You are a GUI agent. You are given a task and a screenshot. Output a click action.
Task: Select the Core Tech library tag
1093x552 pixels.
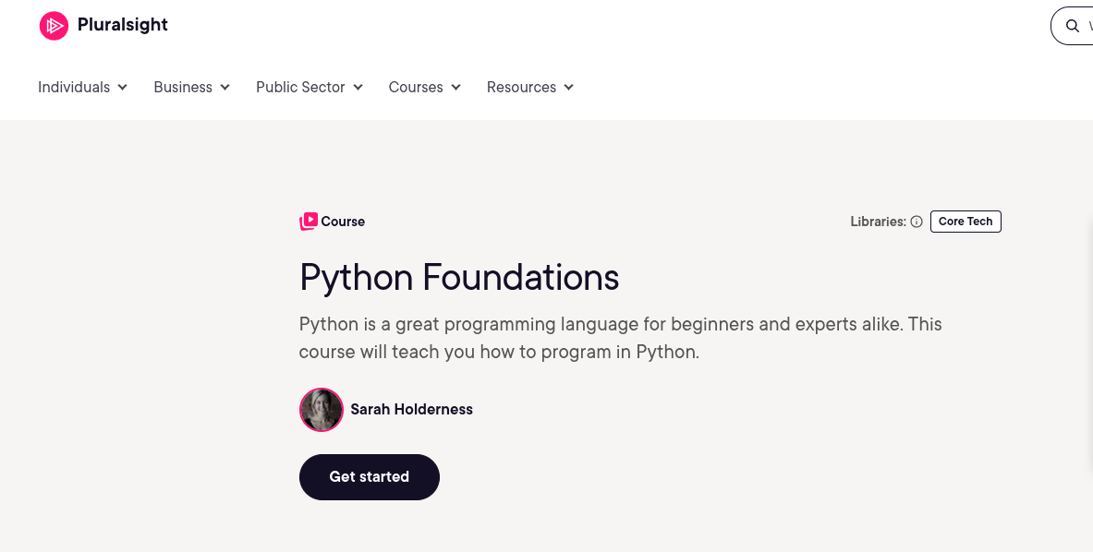tap(965, 222)
